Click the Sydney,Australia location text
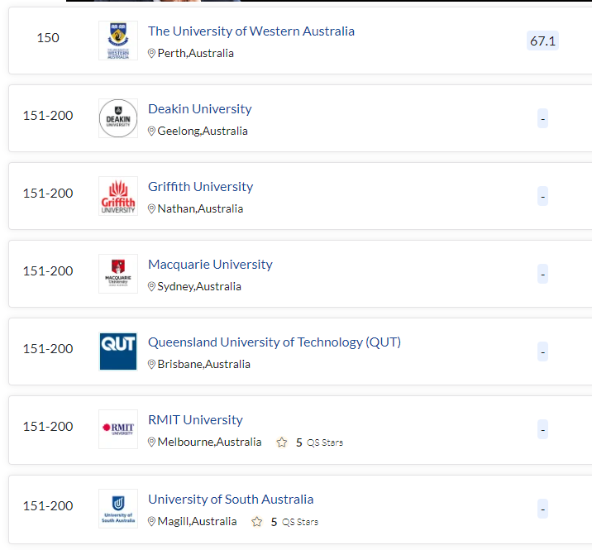 pyautogui.click(x=199, y=287)
